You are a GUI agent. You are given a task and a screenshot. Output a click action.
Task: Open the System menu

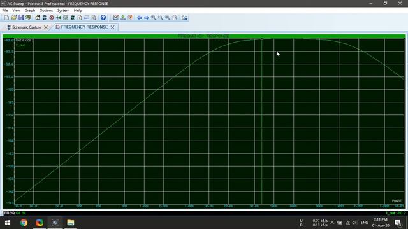(x=63, y=10)
